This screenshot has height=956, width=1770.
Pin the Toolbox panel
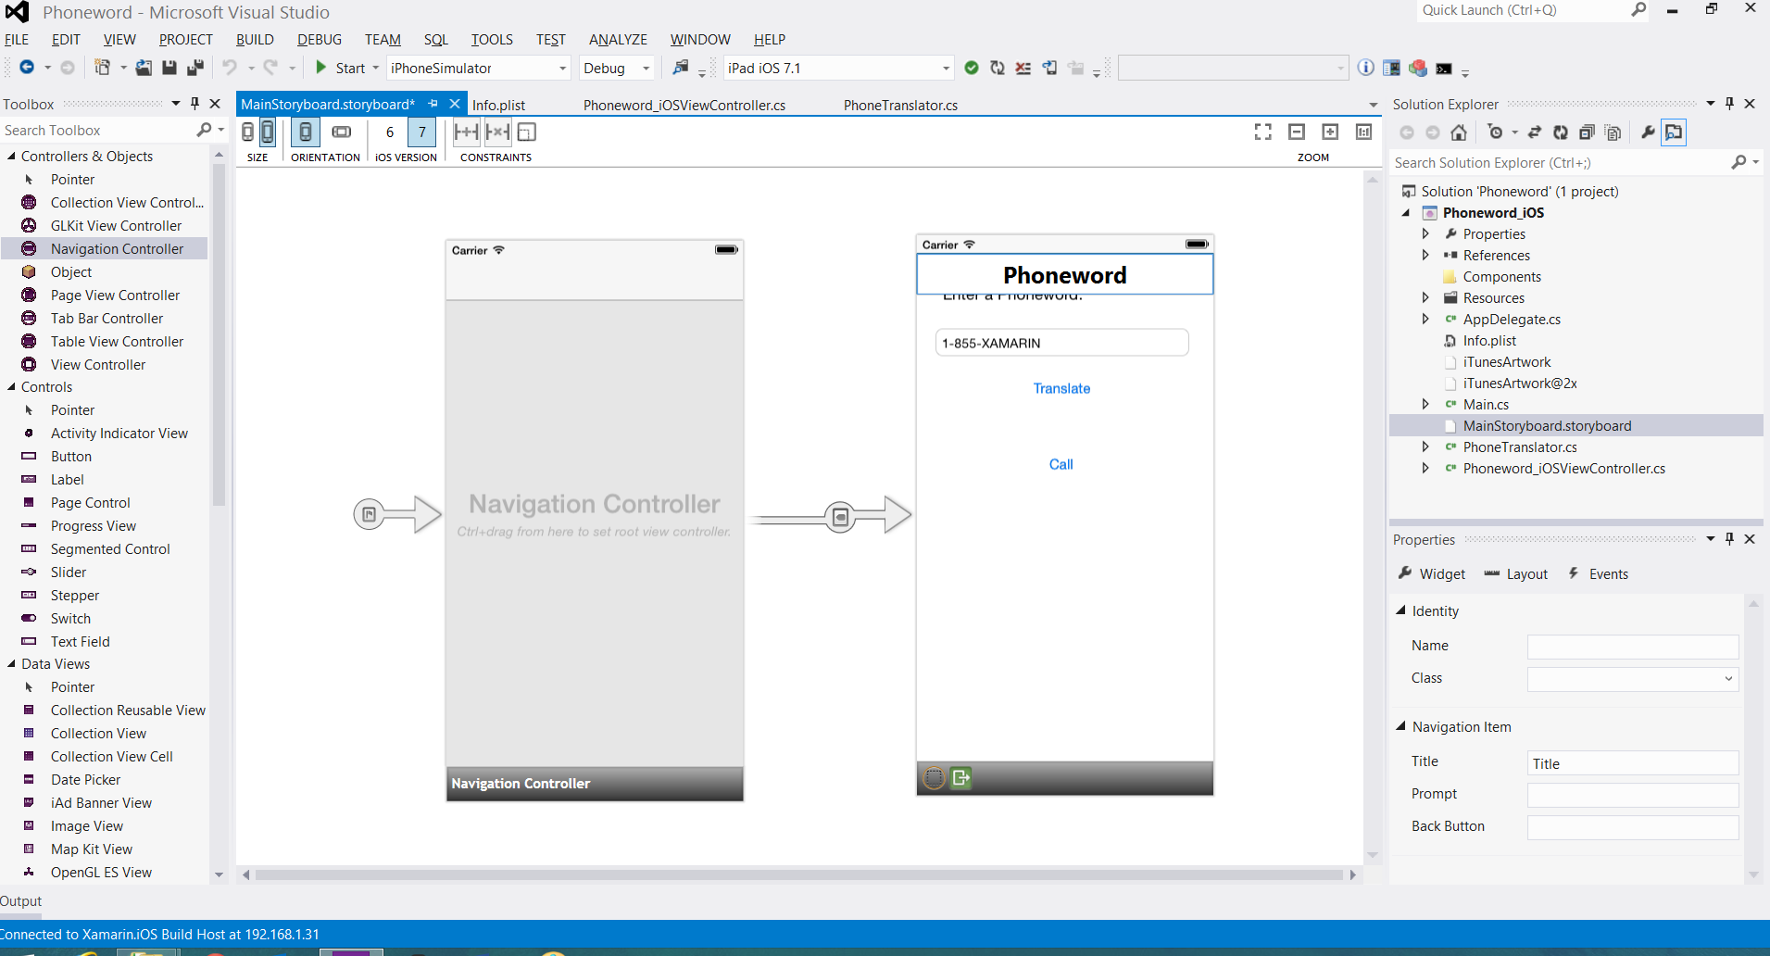195,104
